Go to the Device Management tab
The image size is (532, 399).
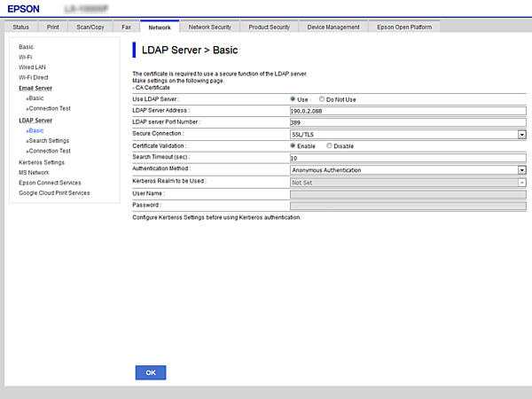pyautogui.click(x=333, y=27)
